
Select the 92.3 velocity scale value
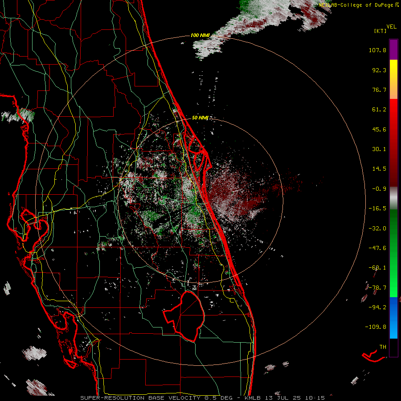[x=379, y=70]
